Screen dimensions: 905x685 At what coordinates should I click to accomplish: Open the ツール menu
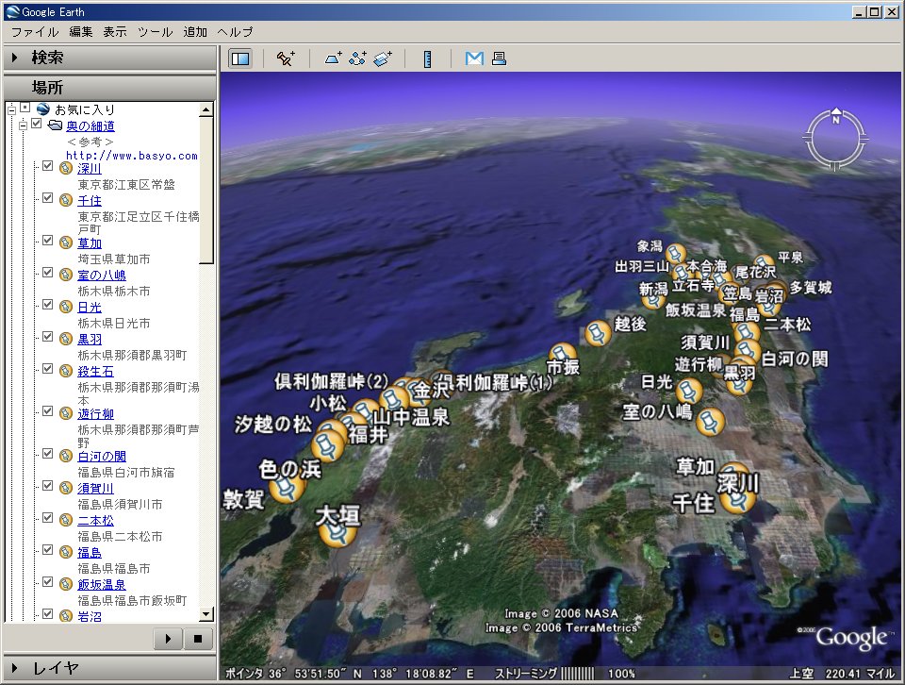[155, 32]
